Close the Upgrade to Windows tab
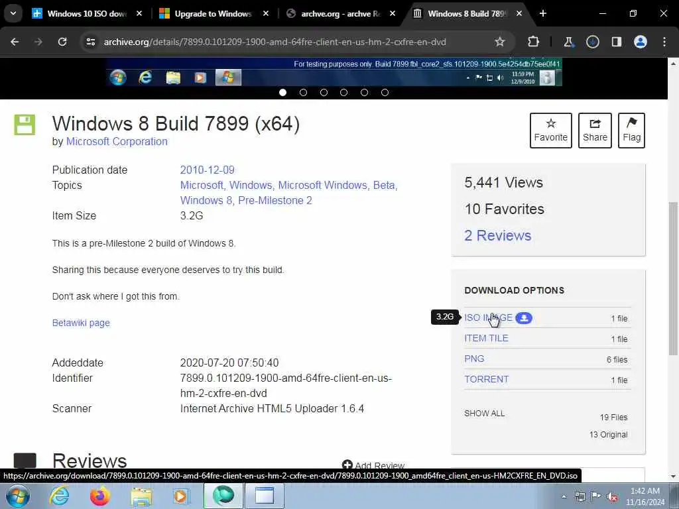Screen dimensions: 679x509 click(x=266, y=13)
